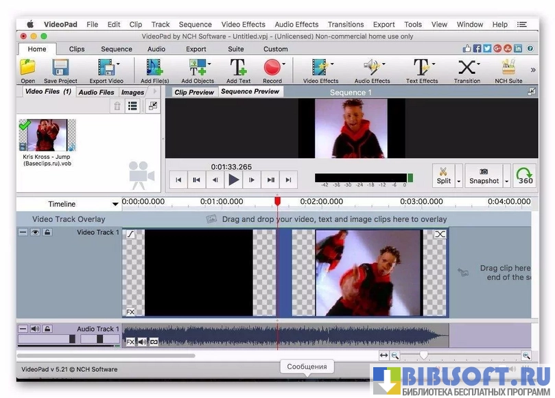The width and height of the screenshot is (555, 398).
Task: Click the Add Text toolbar icon
Action: click(238, 70)
